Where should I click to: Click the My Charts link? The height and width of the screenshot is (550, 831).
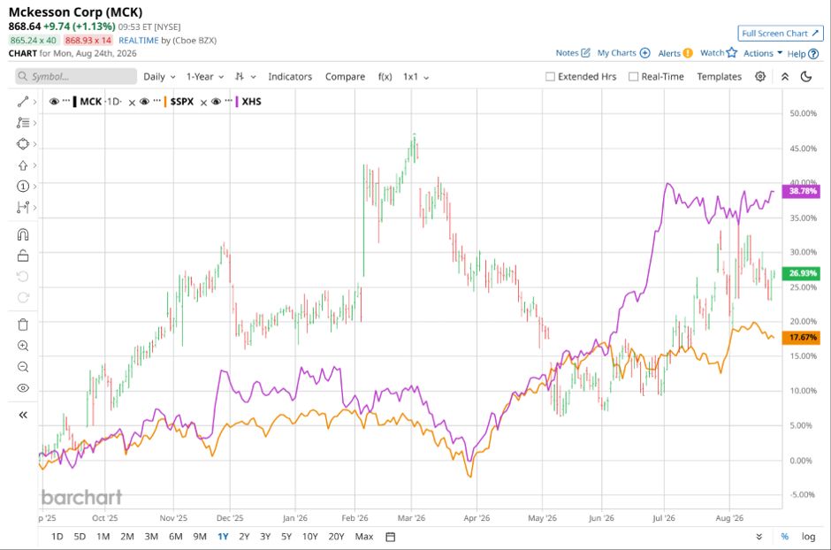tap(616, 53)
